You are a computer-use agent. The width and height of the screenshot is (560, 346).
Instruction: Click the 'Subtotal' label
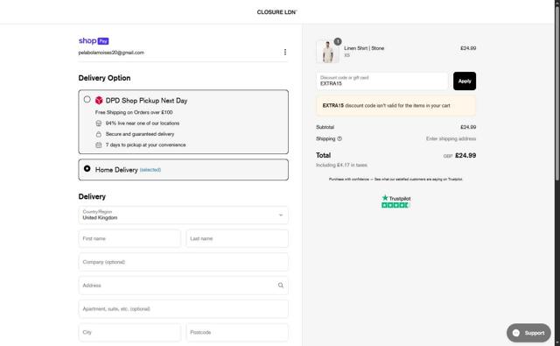coord(325,127)
